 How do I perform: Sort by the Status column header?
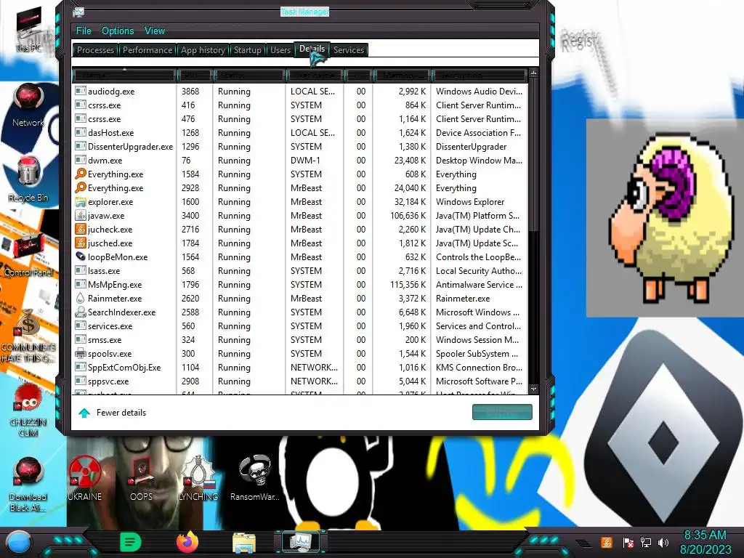pos(248,75)
